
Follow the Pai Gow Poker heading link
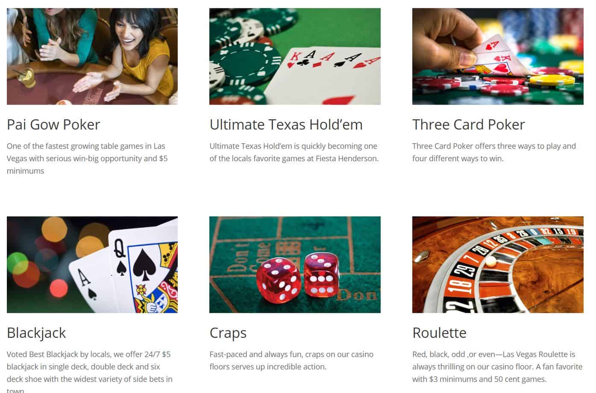pos(53,124)
